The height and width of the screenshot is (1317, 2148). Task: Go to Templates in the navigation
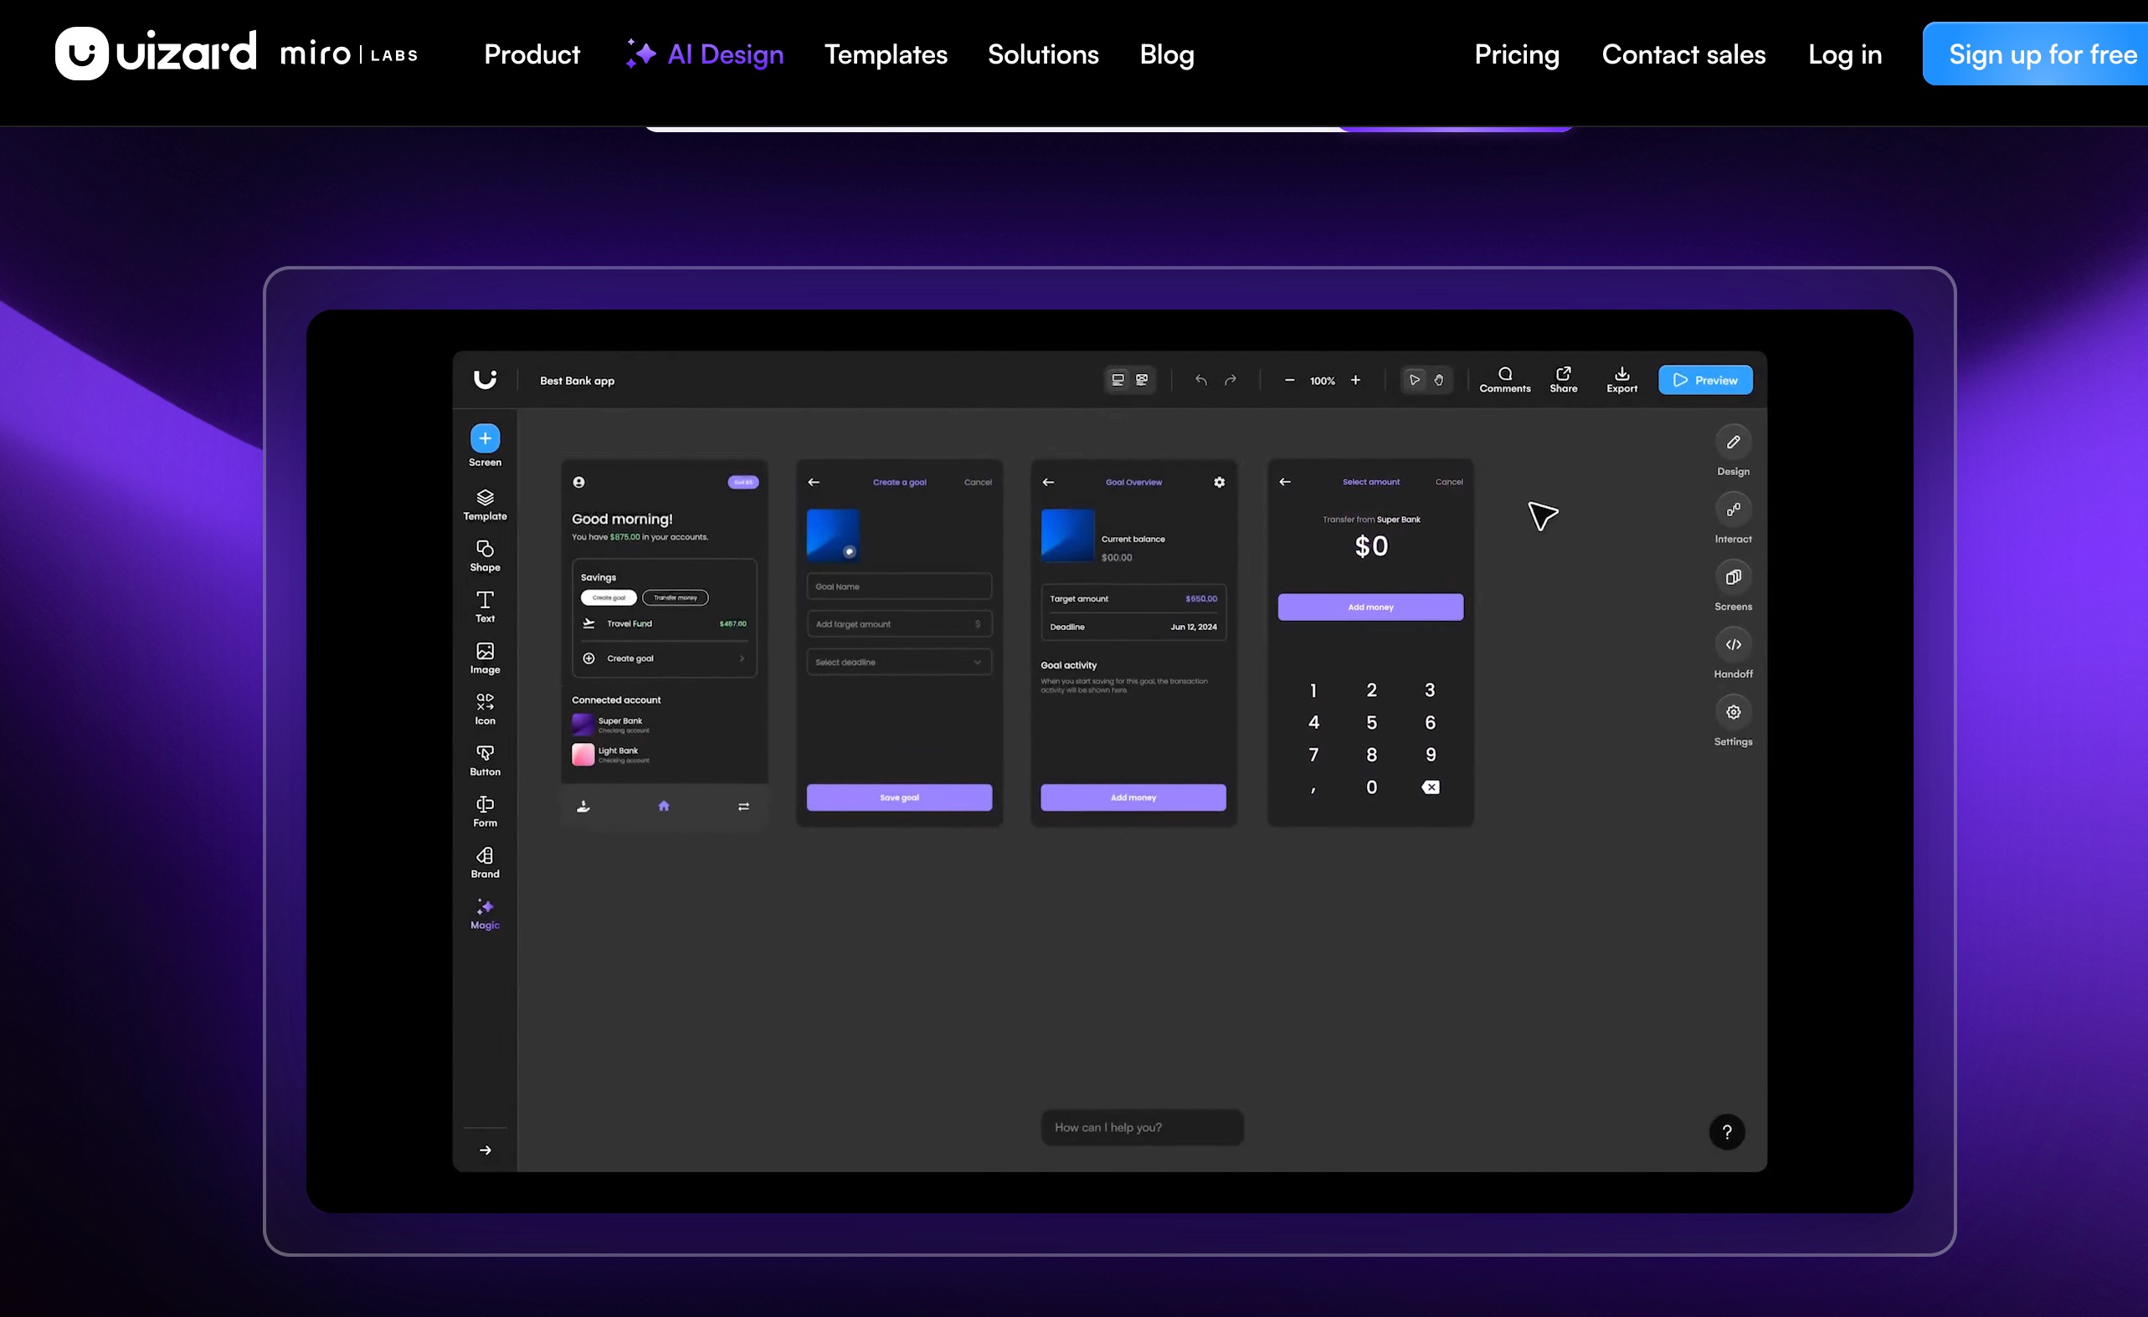(886, 54)
